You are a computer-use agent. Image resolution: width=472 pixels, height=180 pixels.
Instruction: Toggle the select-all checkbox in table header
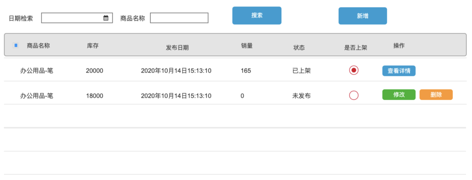16,45
